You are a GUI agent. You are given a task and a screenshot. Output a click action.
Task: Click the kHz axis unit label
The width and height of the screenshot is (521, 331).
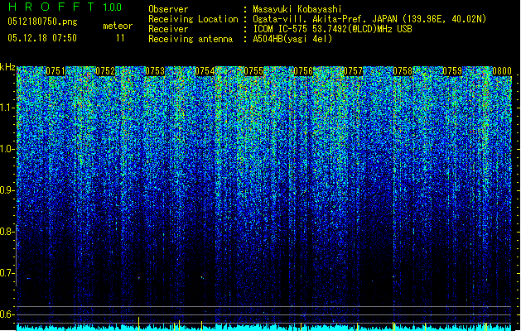coord(7,67)
